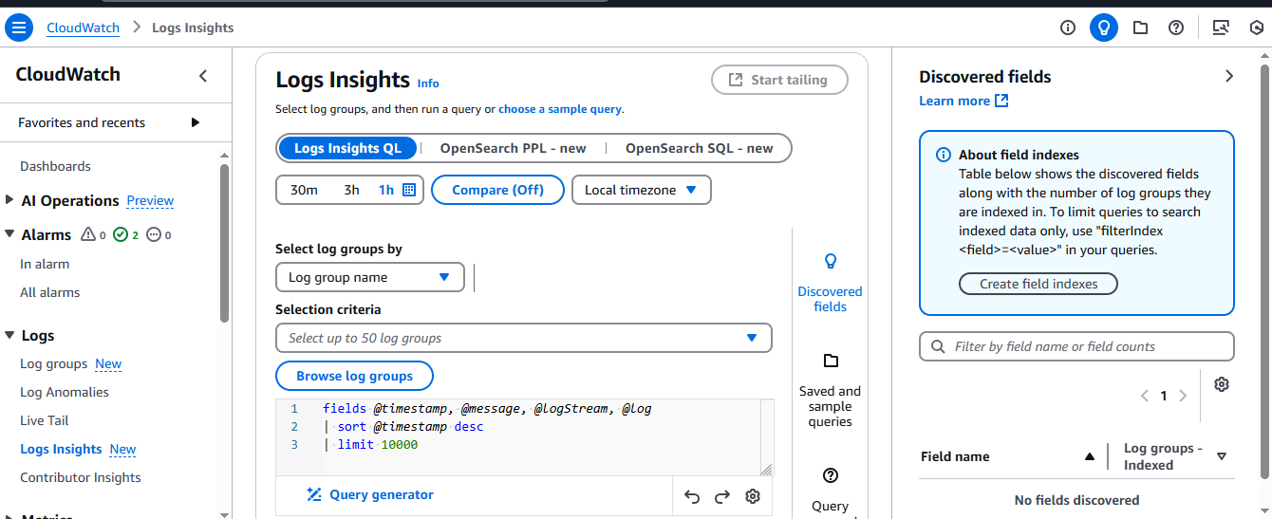
Task: Open Live Tail from the Logs menu
Action: (x=45, y=420)
